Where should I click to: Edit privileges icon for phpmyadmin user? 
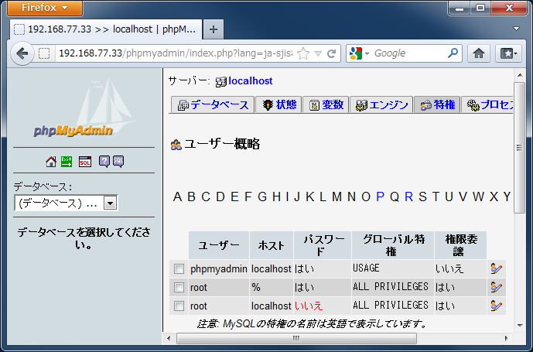pyautogui.click(x=497, y=268)
